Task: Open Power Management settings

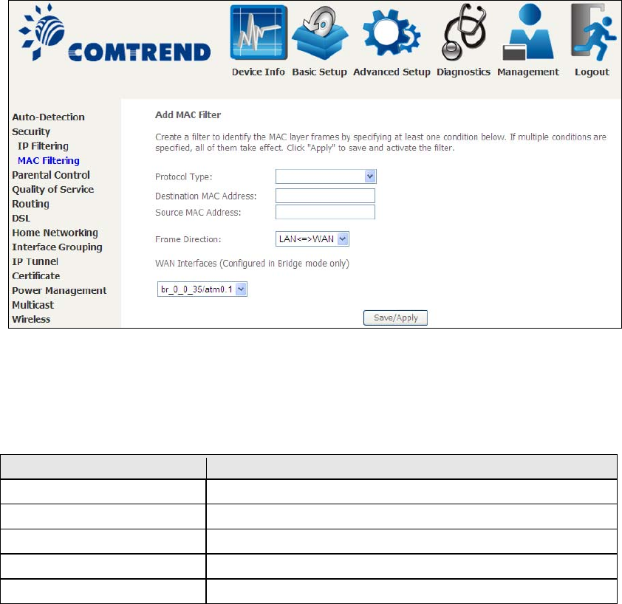Action: [x=59, y=291]
